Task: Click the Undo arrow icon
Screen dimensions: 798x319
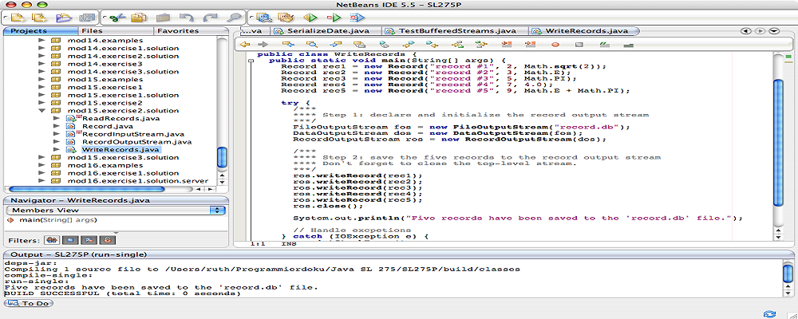Action: point(186,18)
